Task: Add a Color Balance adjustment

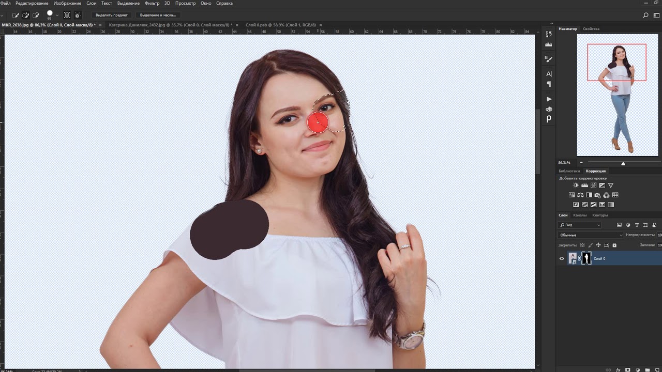Action: (580, 195)
